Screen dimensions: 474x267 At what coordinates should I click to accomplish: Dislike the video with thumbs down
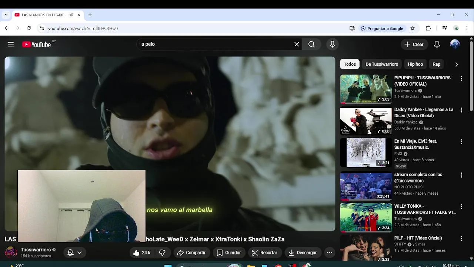[x=162, y=253]
